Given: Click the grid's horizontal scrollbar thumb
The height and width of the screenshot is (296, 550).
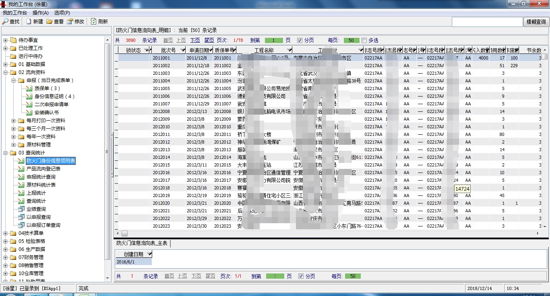Looking at the screenshot, I should point(124,233).
